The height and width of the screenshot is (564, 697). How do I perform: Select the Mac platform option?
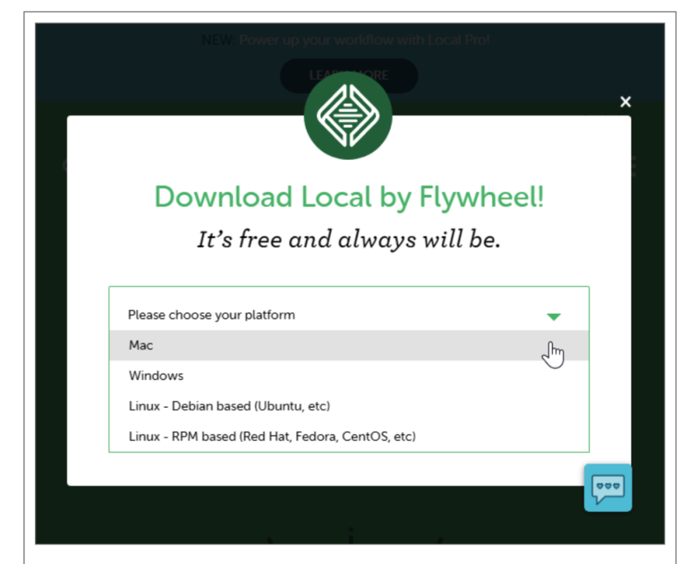(x=349, y=345)
